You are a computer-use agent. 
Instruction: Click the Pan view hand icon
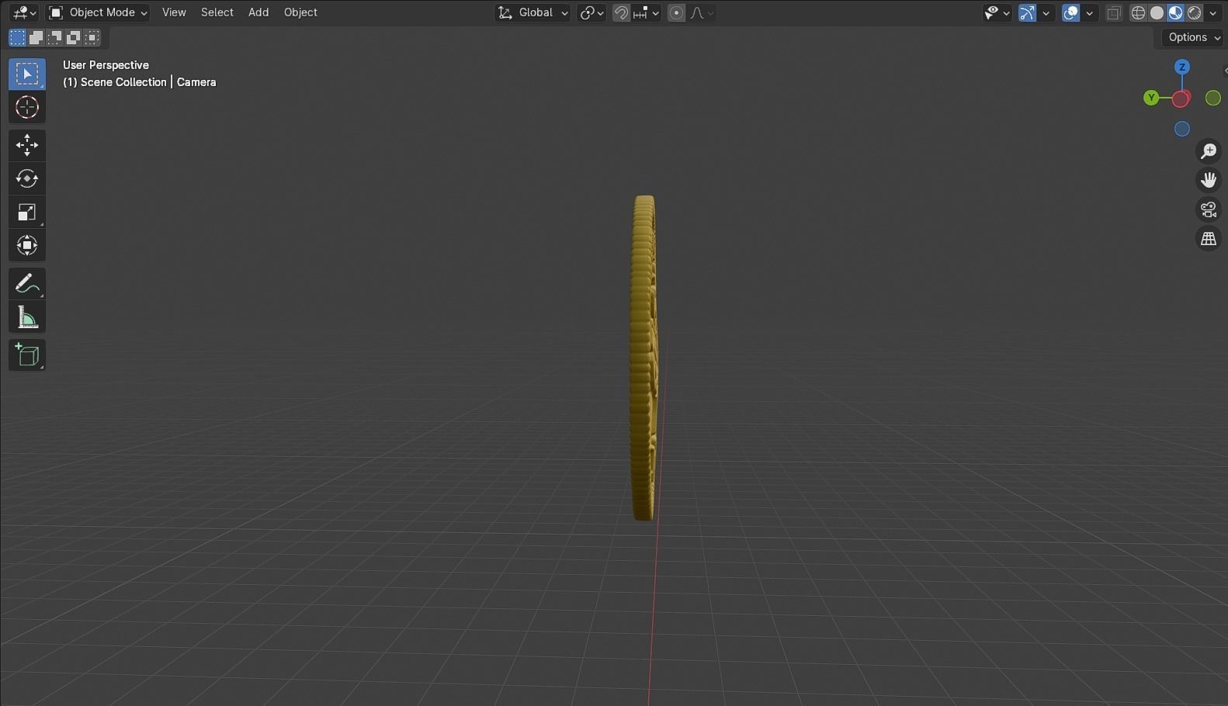point(1209,180)
